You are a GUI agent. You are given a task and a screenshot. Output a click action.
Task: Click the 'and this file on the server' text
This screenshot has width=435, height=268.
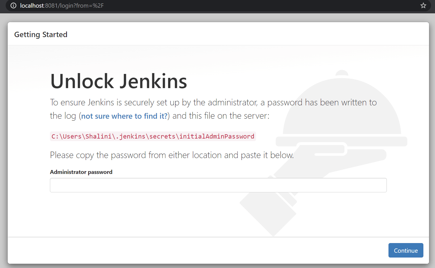click(x=220, y=116)
